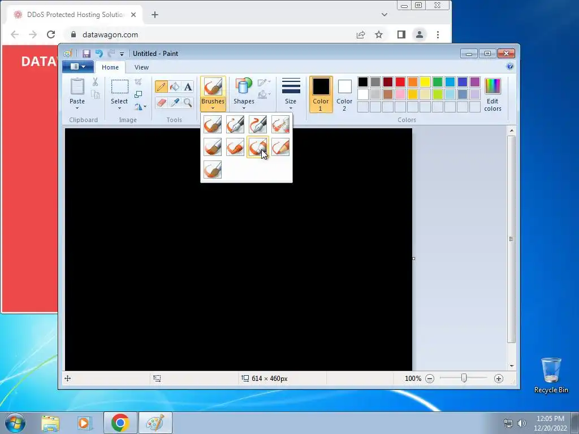The image size is (579, 434).
Task: Choose the Crayon brush in the dropdown
Action: click(235, 147)
